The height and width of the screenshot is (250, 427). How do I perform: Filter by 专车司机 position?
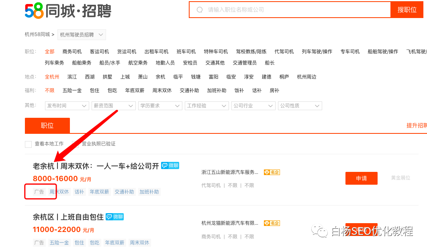click(350, 52)
